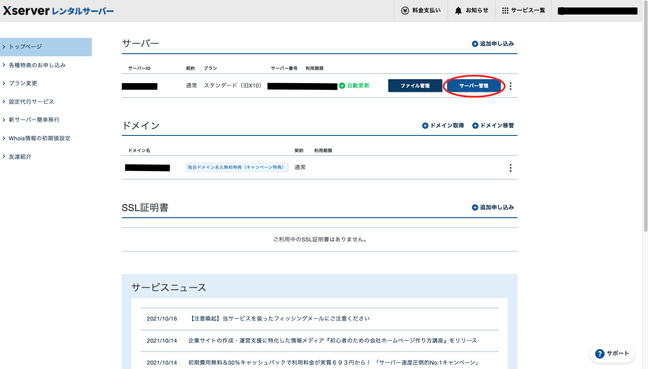Click the サポート question mark help icon
The width and height of the screenshot is (648, 369).
tap(600, 354)
